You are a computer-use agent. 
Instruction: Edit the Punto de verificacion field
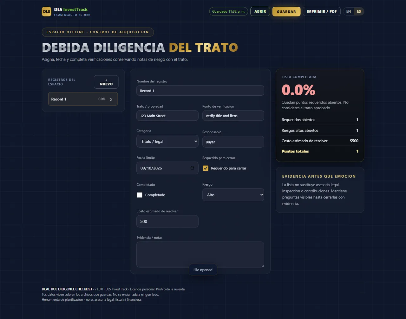(233, 116)
